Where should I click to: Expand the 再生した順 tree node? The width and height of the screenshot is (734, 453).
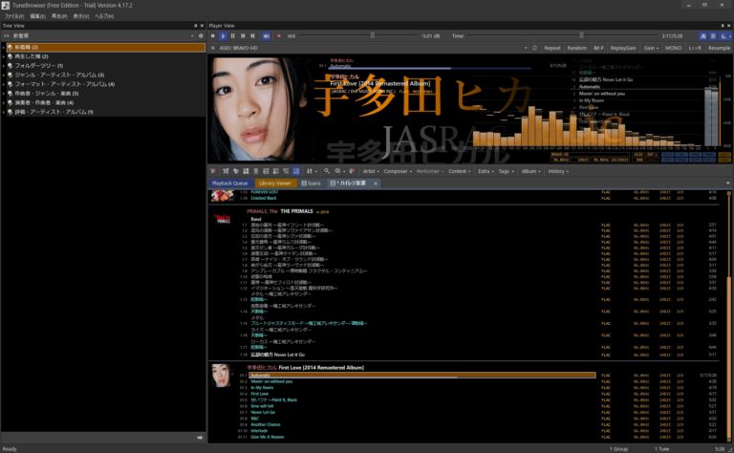4,56
